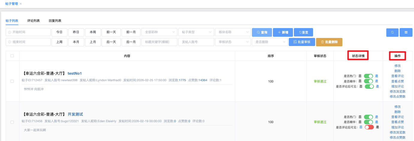Close the 帖子管理 tab with the x icon
This screenshot has width=414, height=141.
[21, 4]
